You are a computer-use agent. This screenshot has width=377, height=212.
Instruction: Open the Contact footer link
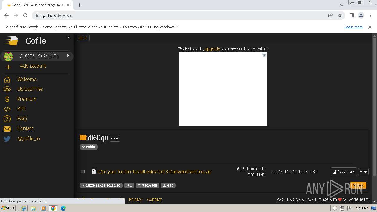(x=154, y=199)
